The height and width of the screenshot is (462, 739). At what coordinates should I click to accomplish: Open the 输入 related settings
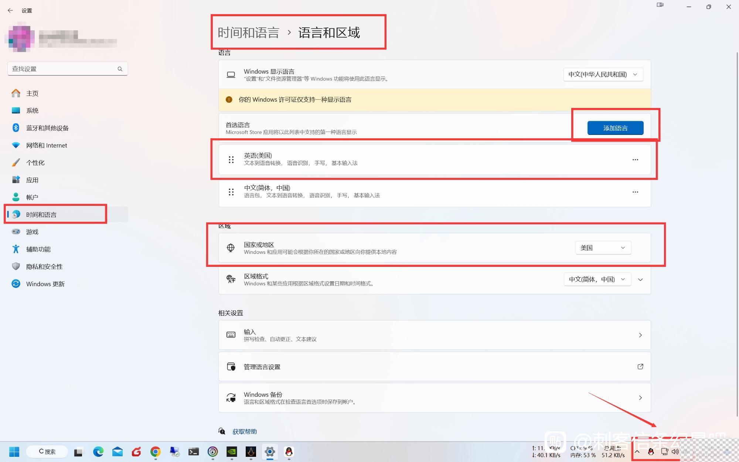point(434,335)
